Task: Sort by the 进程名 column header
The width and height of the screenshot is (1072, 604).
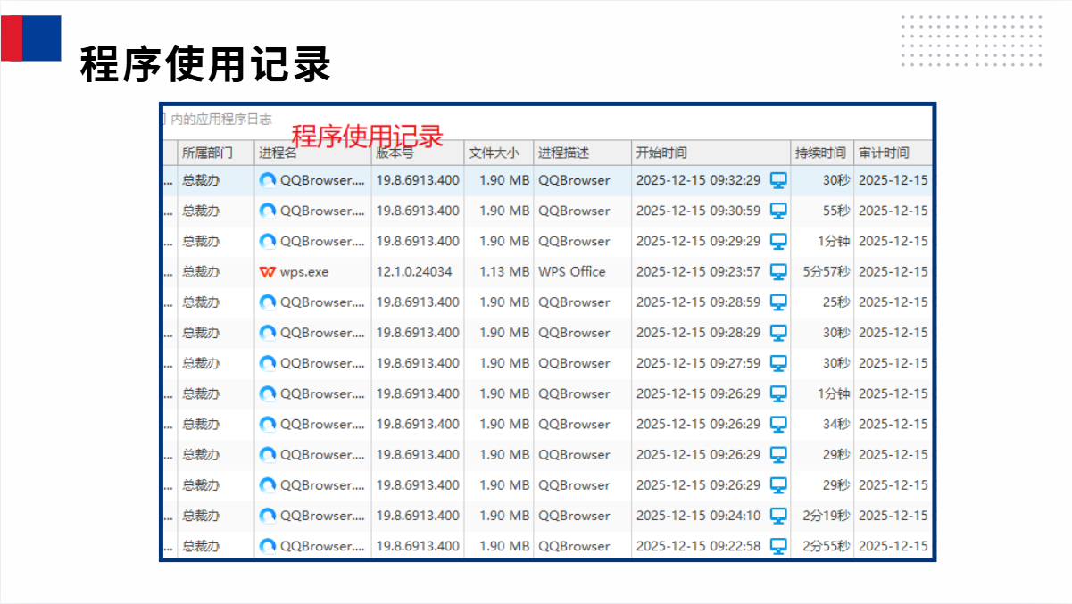Action: click(x=278, y=153)
